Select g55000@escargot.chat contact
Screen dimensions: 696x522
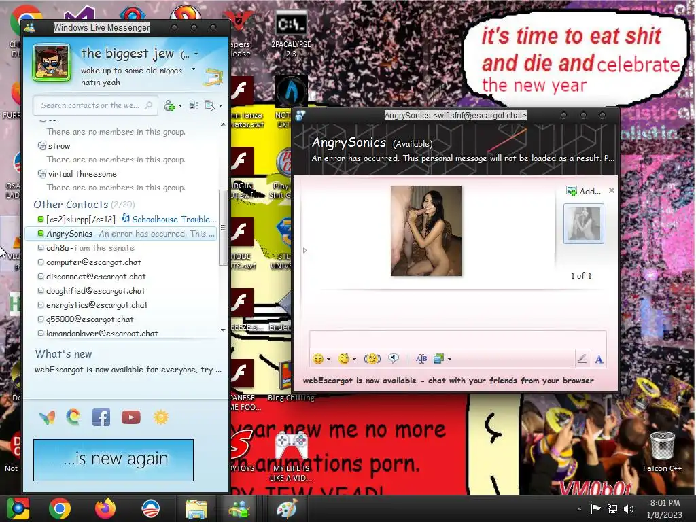[121, 319]
